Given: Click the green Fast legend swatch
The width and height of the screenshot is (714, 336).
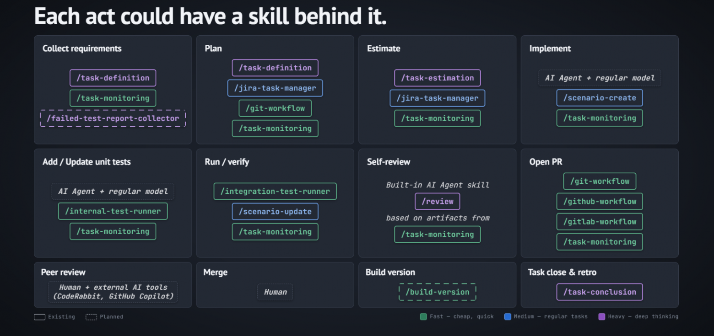Looking at the screenshot, I should point(423,316).
